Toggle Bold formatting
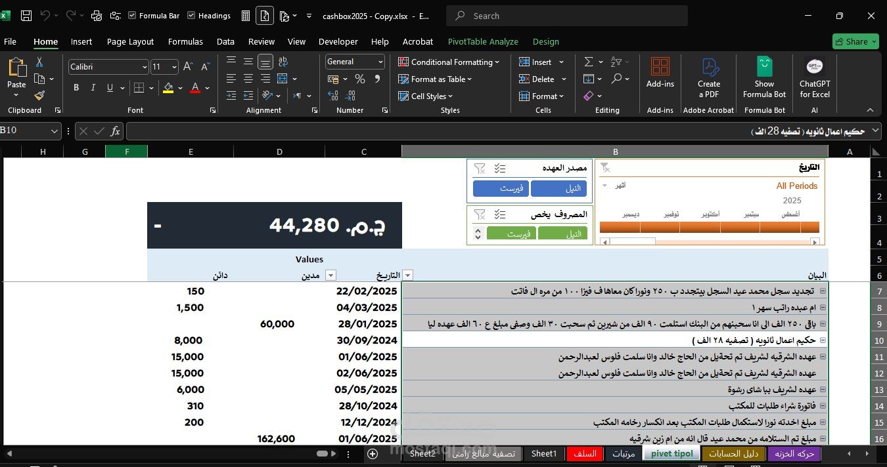Image resolution: width=887 pixels, height=467 pixels. (76, 87)
